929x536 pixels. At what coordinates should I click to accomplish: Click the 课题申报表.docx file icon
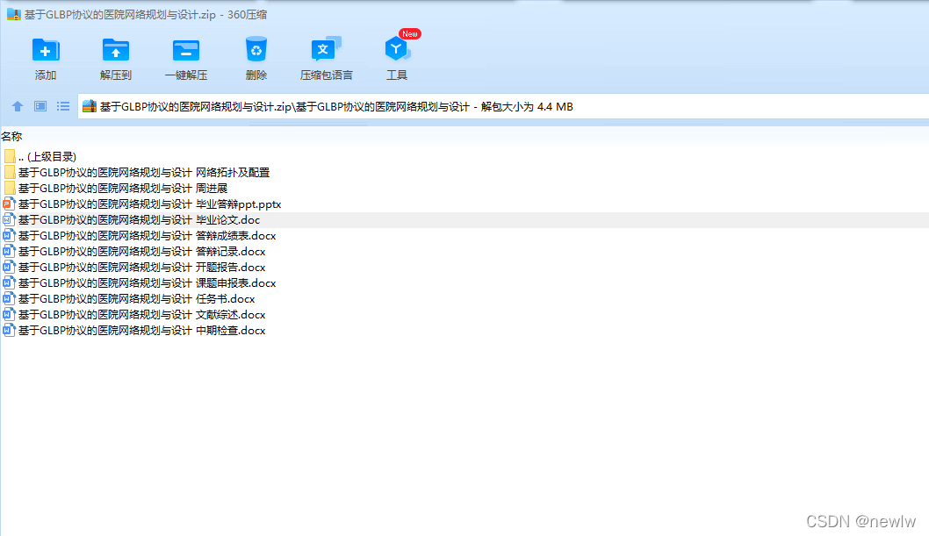click(8, 283)
